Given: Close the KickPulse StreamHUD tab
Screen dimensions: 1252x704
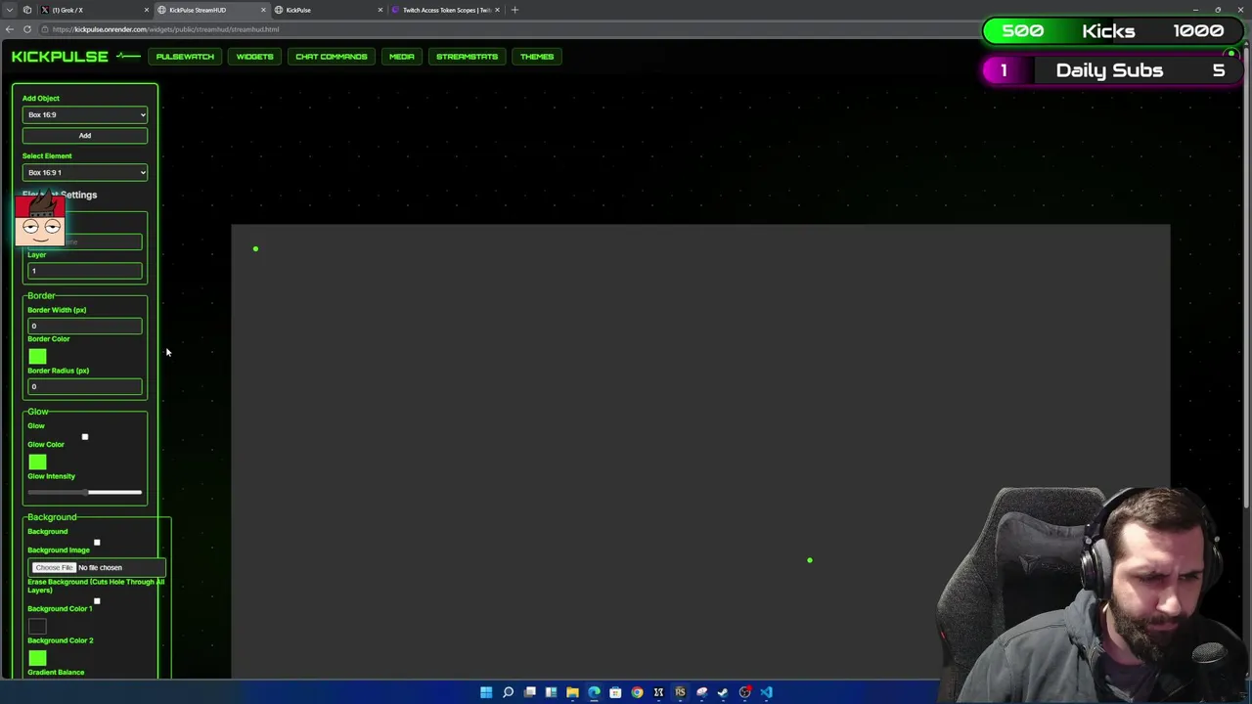Looking at the screenshot, I should (x=263, y=10).
